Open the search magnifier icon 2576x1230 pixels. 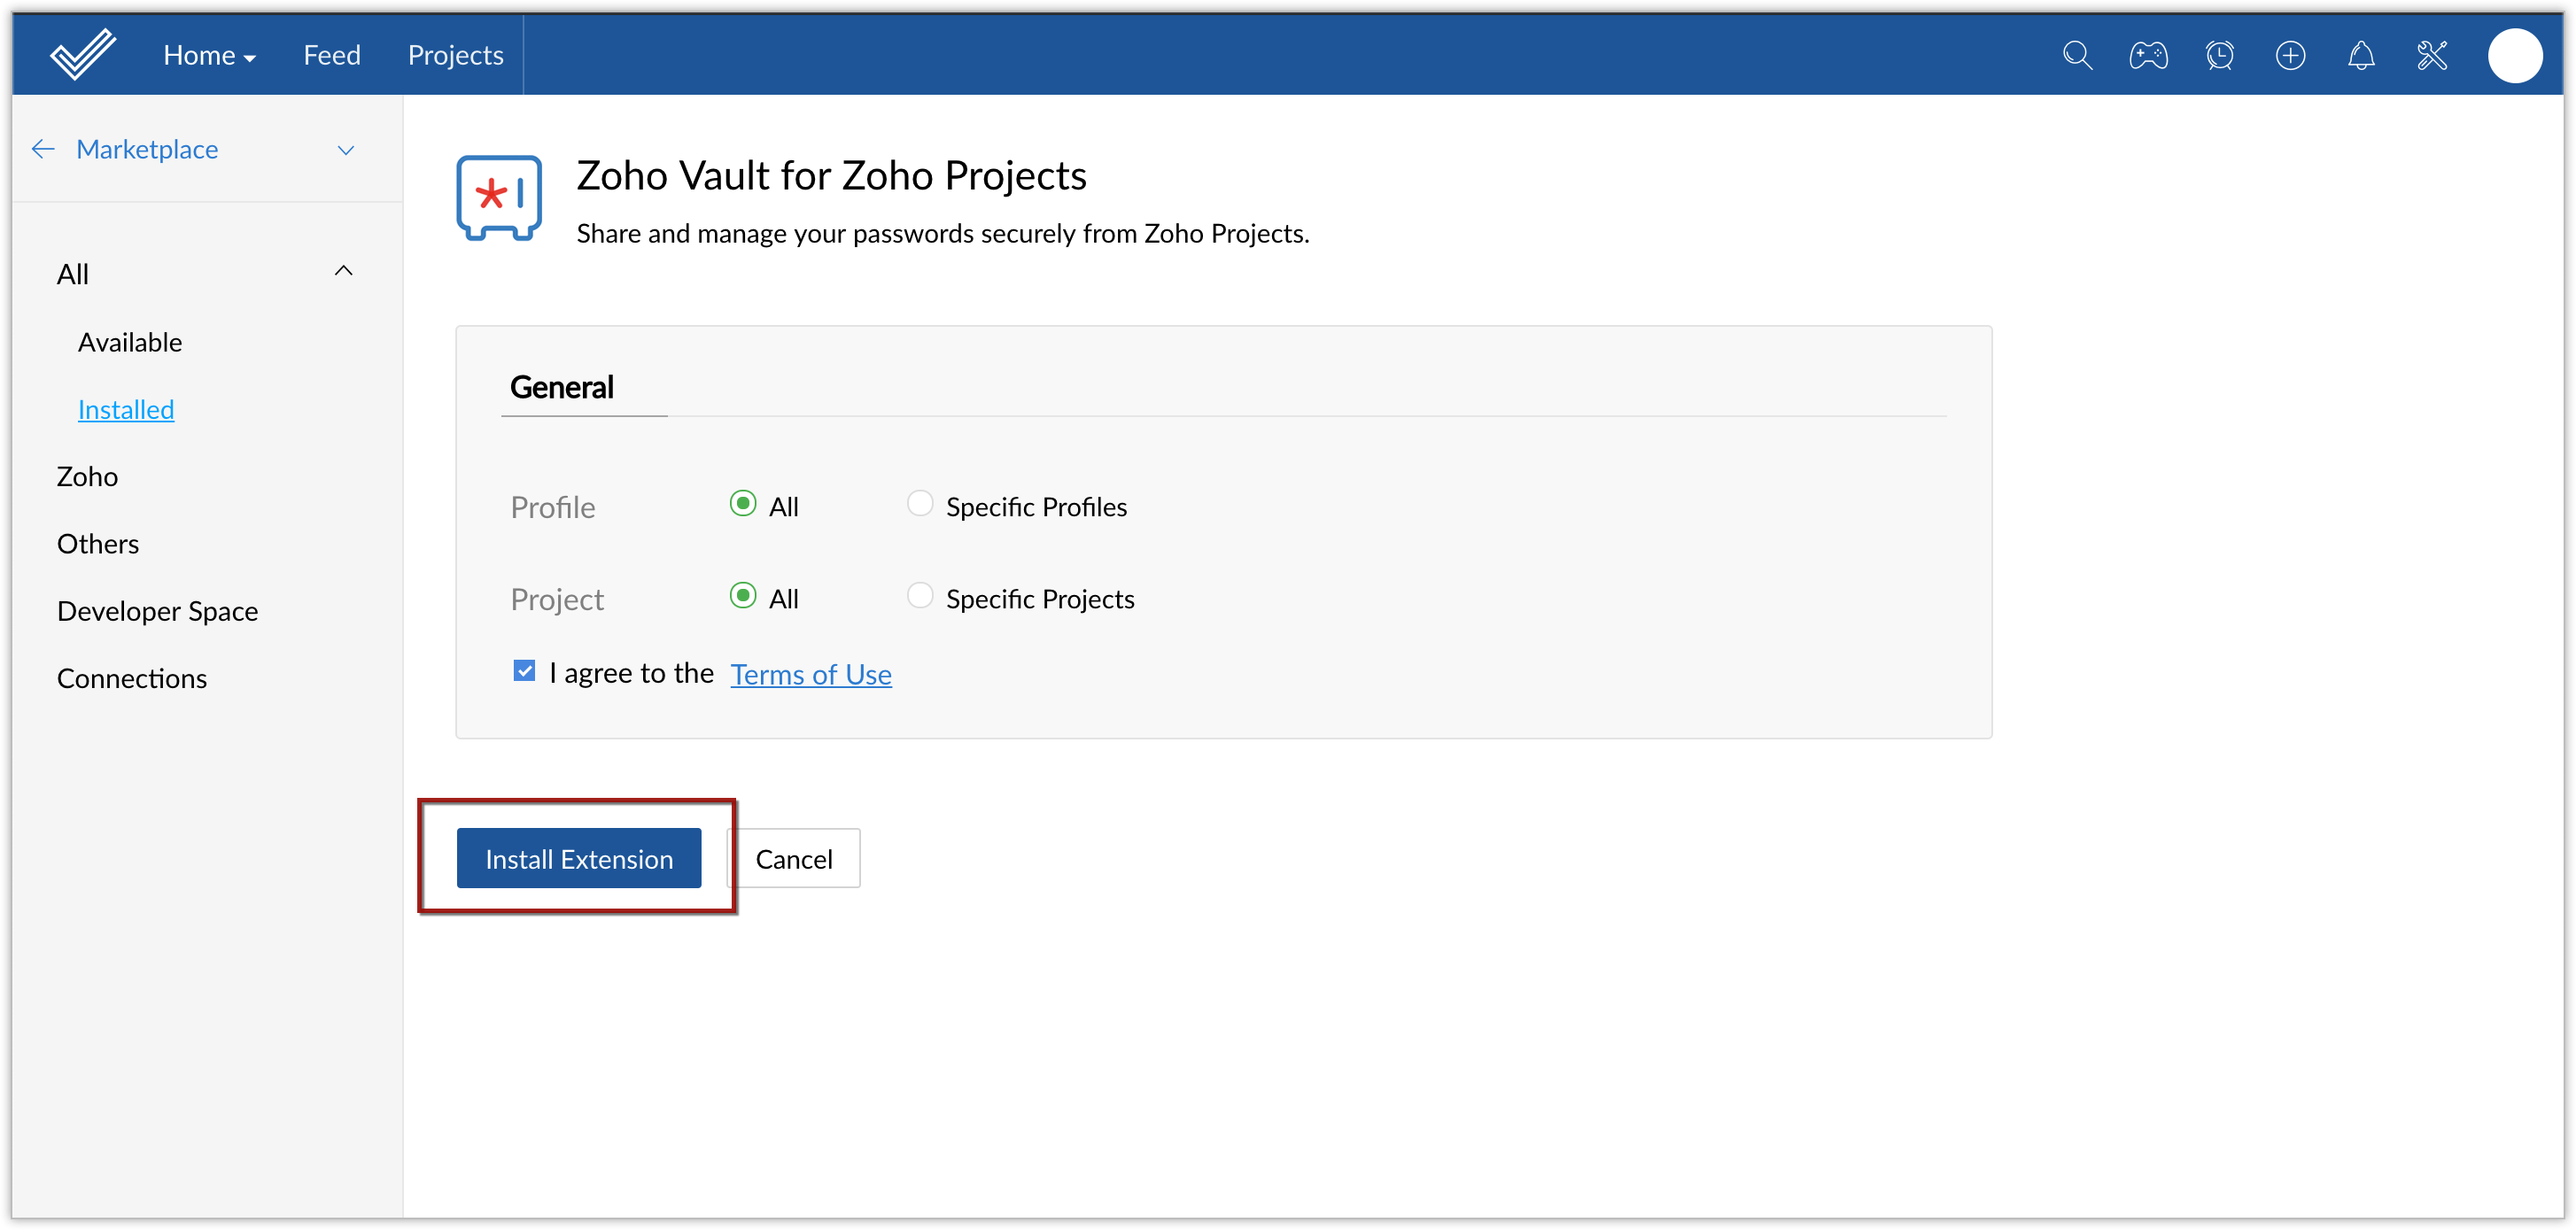pyautogui.click(x=2077, y=55)
